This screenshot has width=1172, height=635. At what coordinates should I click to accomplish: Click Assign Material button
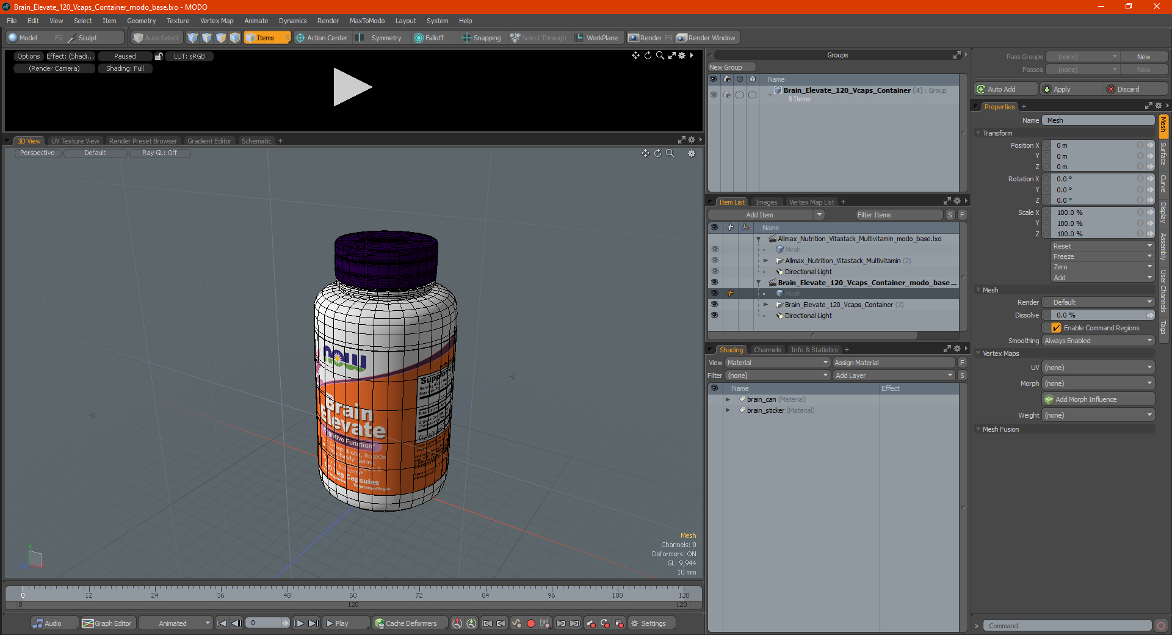[x=894, y=363]
